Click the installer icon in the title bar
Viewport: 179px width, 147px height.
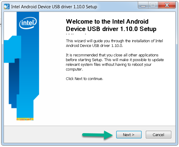coord(7,6)
